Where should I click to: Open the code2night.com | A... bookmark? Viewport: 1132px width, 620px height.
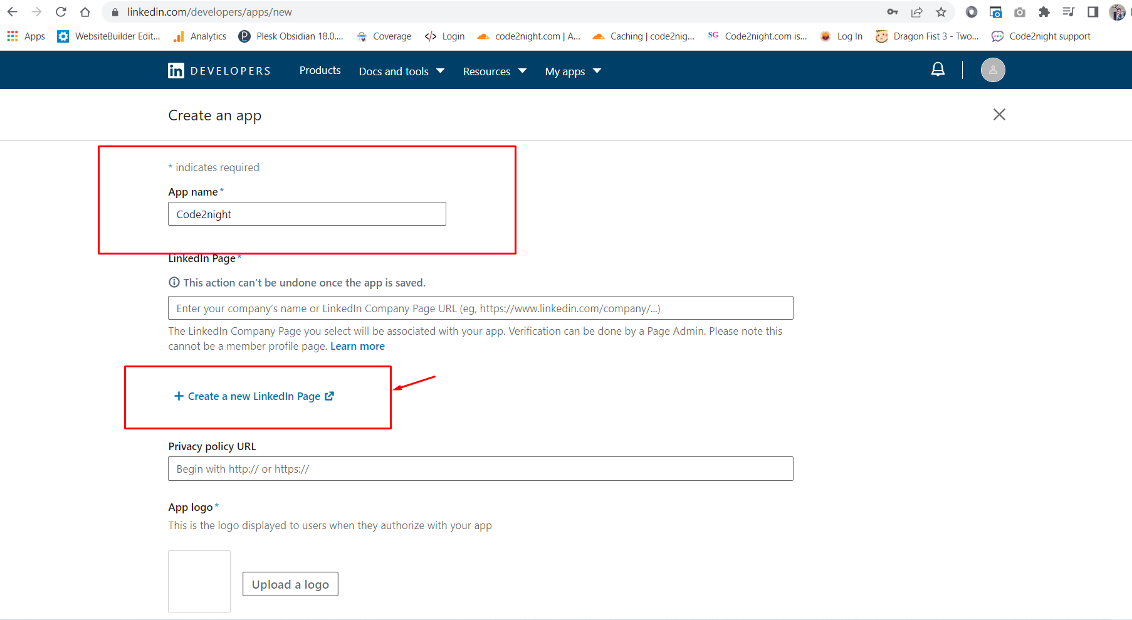tap(528, 36)
